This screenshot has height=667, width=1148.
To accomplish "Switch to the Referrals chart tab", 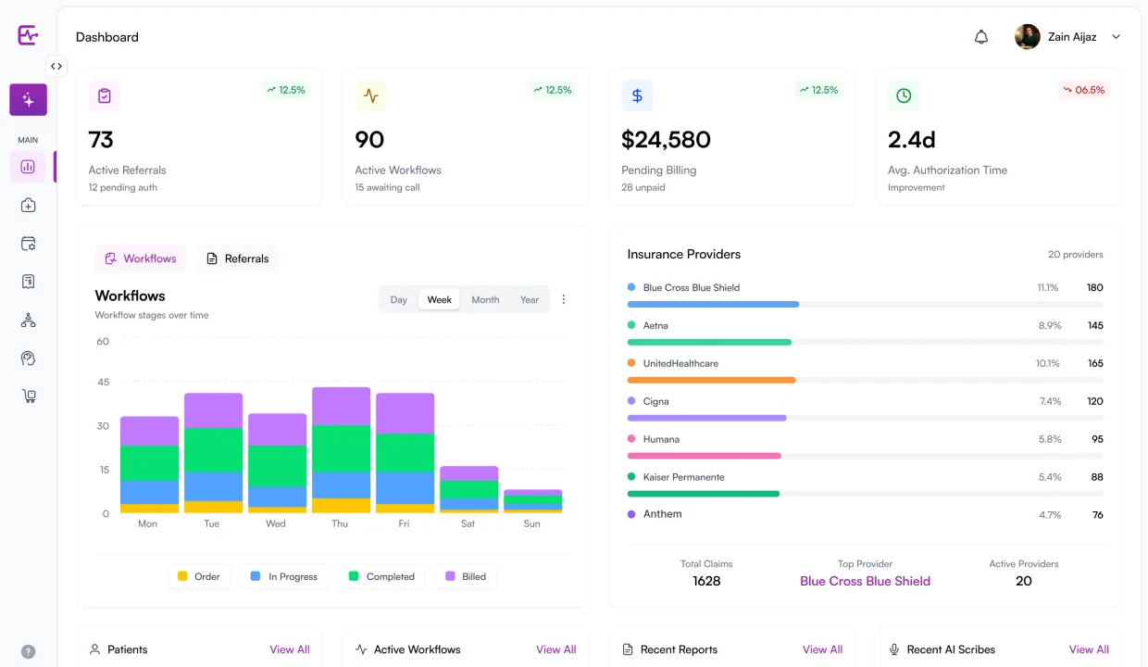I will [238, 258].
